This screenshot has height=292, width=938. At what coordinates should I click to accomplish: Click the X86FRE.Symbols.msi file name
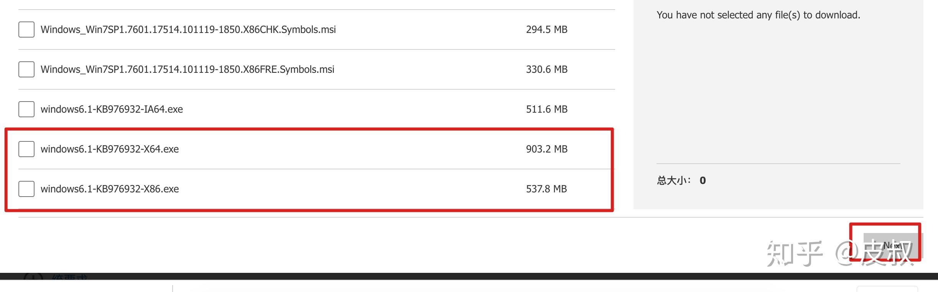[188, 69]
